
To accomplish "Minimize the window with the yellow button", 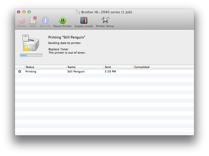I will pos(24,12).
